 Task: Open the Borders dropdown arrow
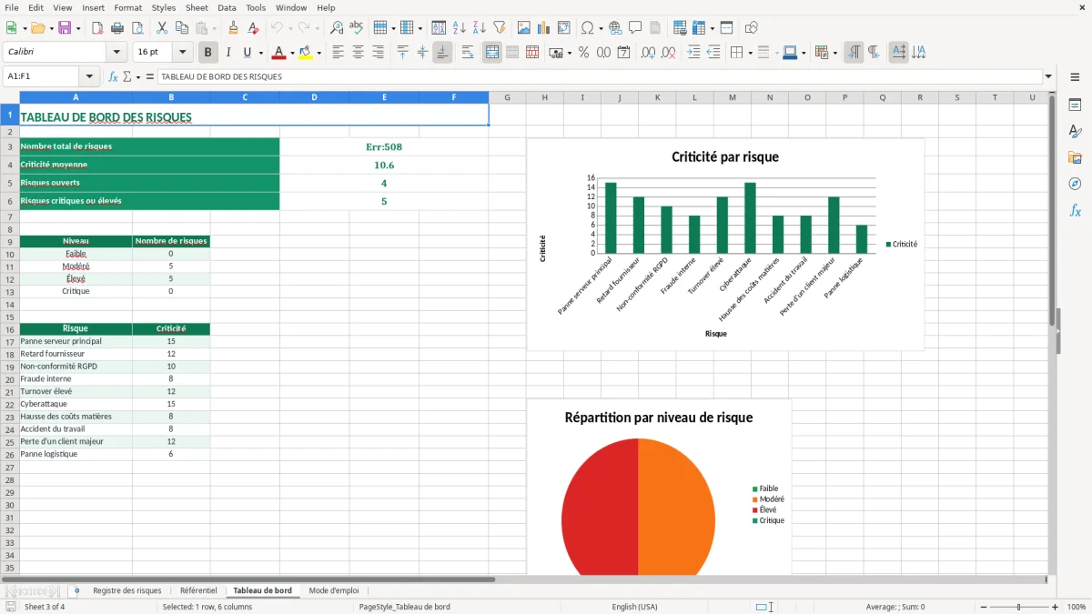pos(750,53)
